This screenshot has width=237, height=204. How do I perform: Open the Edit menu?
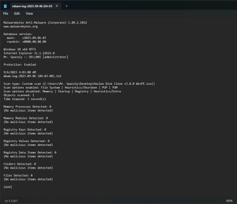pyautogui.click(x=17, y=14)
